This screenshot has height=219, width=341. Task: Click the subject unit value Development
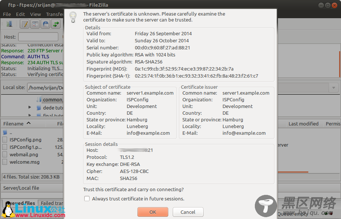pyautogui.click(x=142, y=106)
